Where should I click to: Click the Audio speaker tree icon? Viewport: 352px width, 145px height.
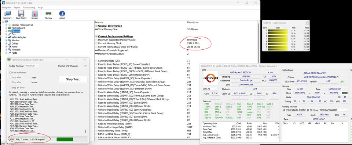click(10, 47)
